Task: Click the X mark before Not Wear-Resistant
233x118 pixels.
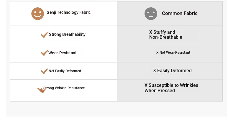Action: pyautogui.click(x=157, y=53)
